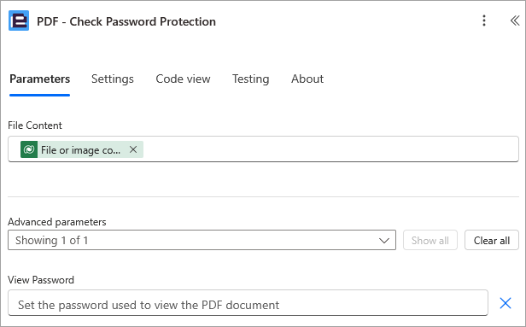This screenshot has height=327, width=526.
Task: Open the Showing 1 of 1 combo box
Action: click(x=202, y=240)
